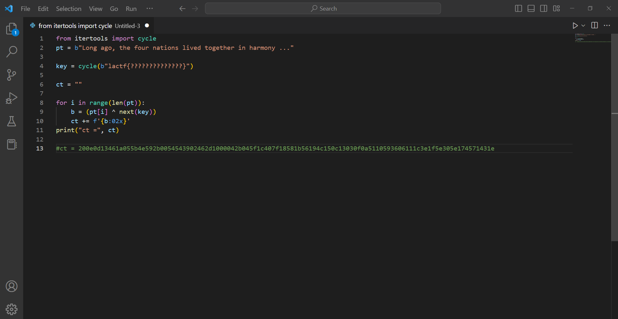Image resolution: width=618 pixels, height=319 pixels.
Task: Close the unsaved Untitled-3 tab dot
Action: point(147,26)
